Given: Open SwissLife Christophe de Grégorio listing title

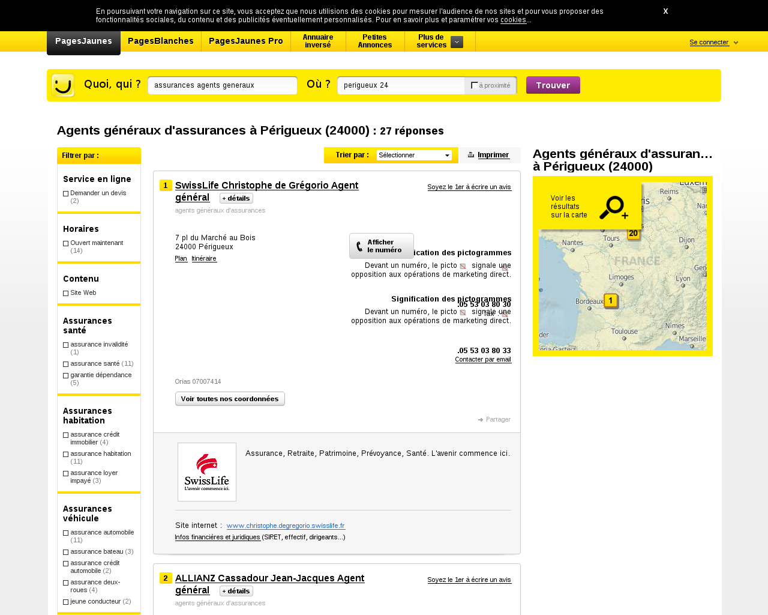Looking at the screenshot, I should tap(267, 192).
